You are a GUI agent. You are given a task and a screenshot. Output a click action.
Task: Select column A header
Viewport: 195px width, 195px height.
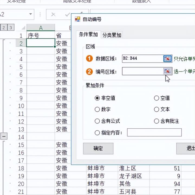[41, 28]
